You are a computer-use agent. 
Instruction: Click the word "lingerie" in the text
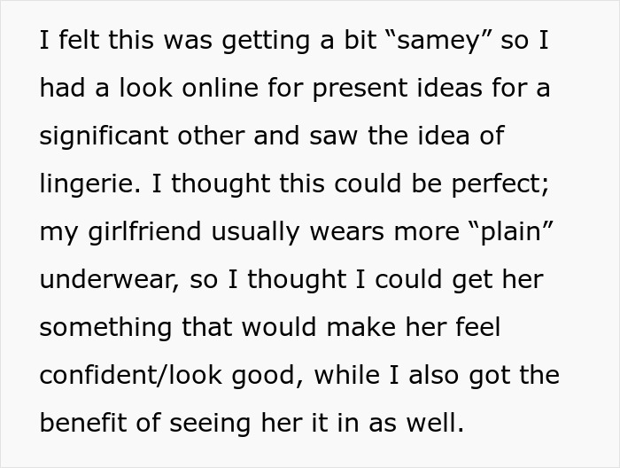[89, 184]
